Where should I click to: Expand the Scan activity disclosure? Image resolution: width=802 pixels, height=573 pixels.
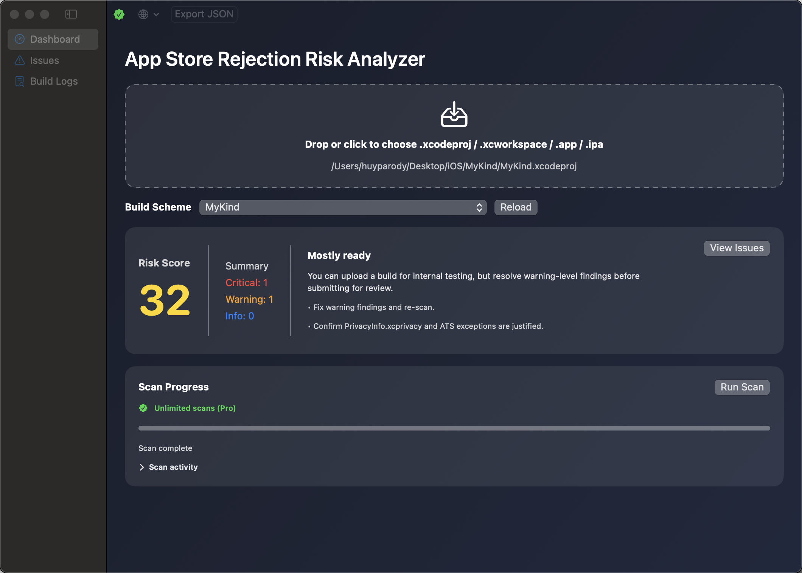pyautogui.click(x=168, y=467)
